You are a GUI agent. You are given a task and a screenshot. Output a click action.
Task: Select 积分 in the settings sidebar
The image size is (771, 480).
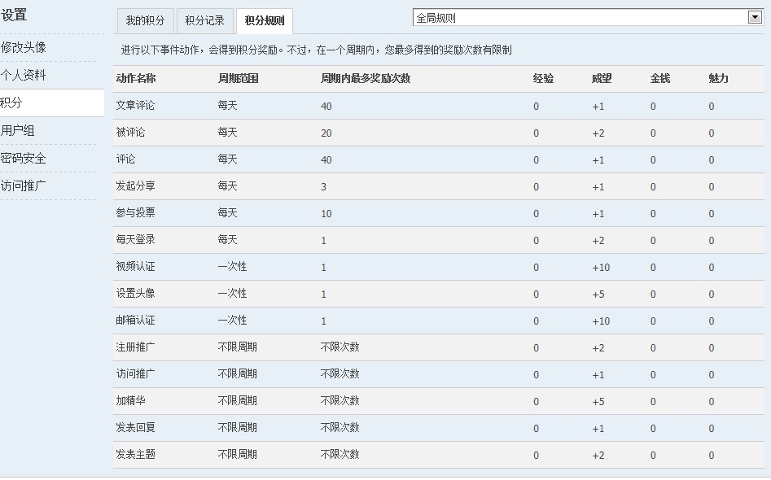pos(51,103)
